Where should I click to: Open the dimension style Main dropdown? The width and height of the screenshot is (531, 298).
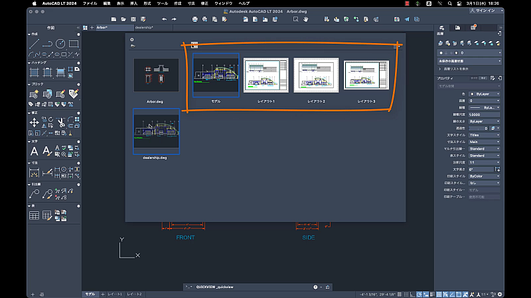pos(485,142)
